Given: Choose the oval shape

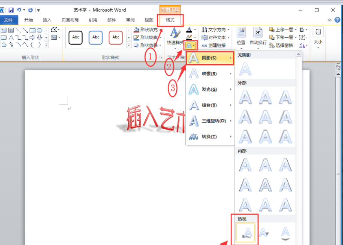Looking at the screenshot, I should pyautogui.click(x=39, y=30).
